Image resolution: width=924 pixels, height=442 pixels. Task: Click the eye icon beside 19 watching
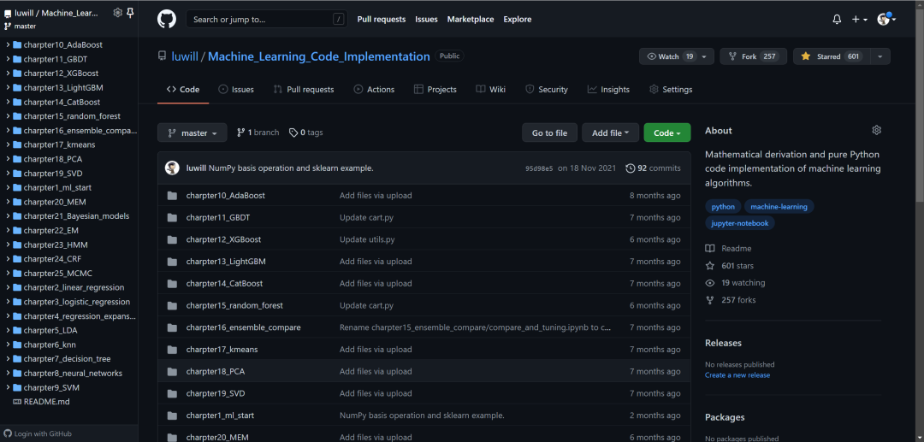tap(710, 282)
